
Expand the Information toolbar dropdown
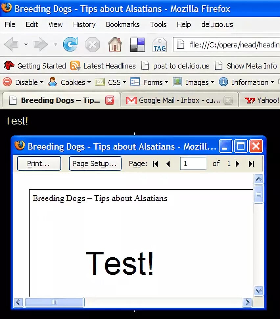(272, 82)
